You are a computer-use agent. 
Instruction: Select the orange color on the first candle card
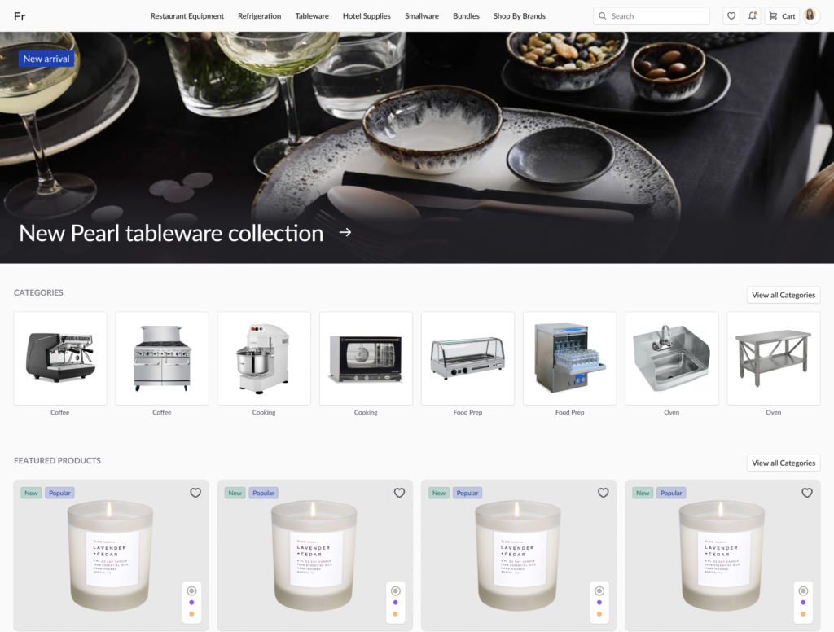[191, 614]
